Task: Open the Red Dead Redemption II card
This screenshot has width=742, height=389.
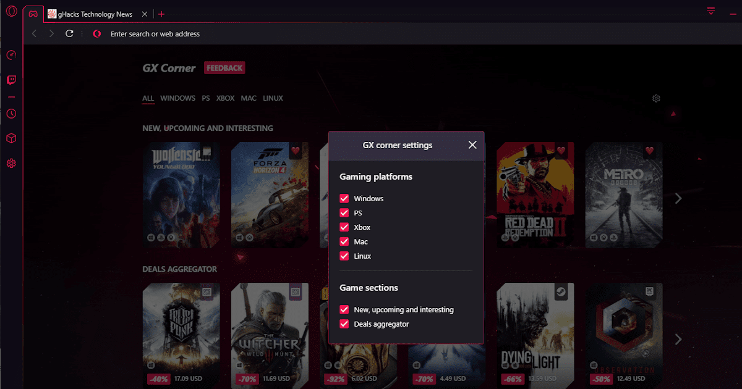Action: pyautogui.click(x=535, y=195)
